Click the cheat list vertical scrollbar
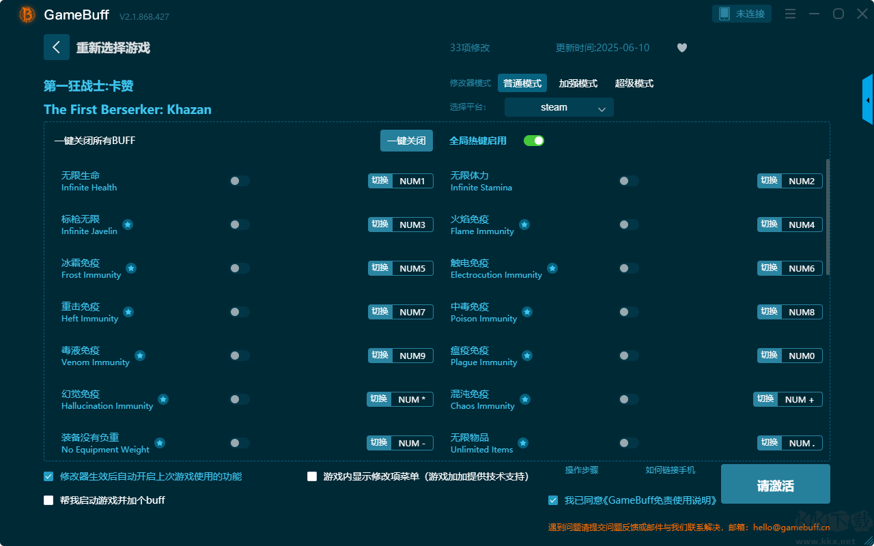The height and width of the screenshot is (546, 874). [x=828, y=217]
